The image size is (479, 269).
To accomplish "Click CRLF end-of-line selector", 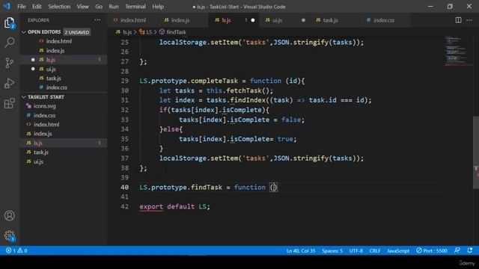I will (375, 251).
